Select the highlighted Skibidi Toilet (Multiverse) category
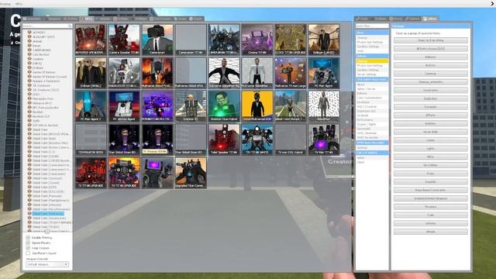 [x=48, y=214]
